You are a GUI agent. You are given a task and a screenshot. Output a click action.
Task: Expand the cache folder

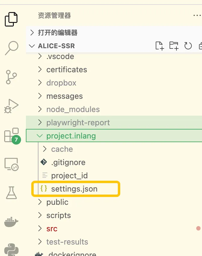click(114, 149)
